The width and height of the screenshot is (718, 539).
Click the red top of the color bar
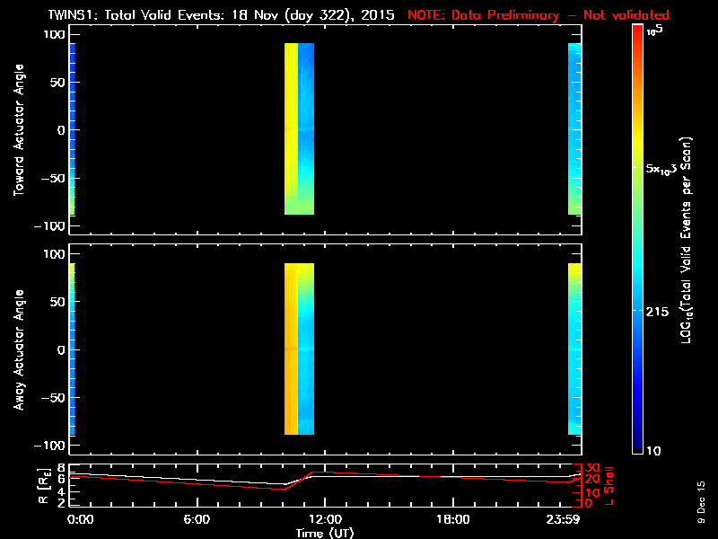click(637, 36)
